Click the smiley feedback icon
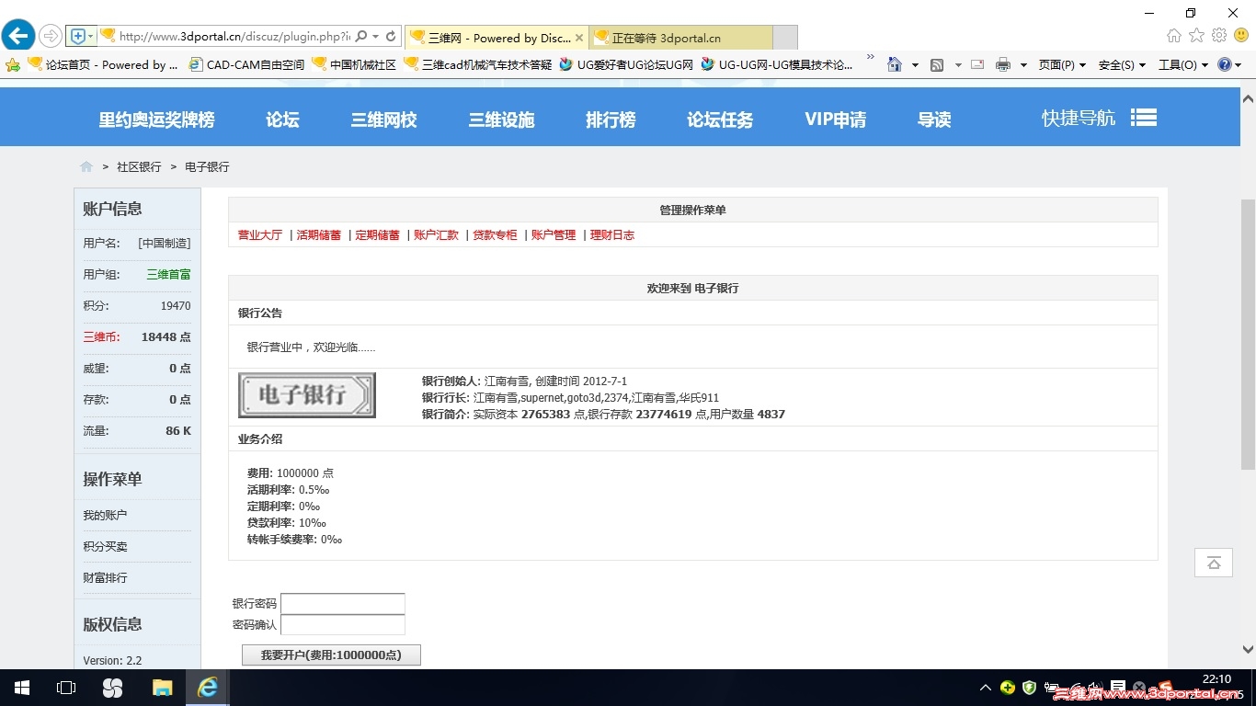Image resolution: width=1256 pixels, height=706 pixels. 1241,36
